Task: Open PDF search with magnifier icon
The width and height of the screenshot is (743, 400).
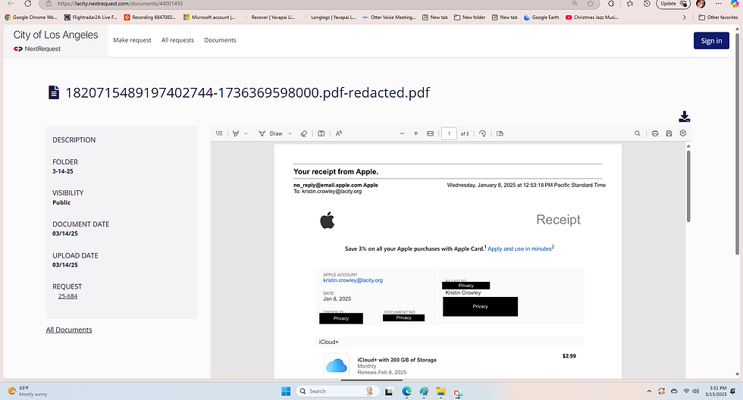Action: [x=638, y=133]
